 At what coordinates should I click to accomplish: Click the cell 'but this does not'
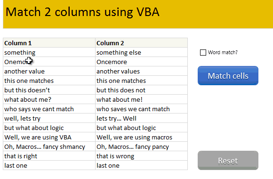[x=141, y=90]
